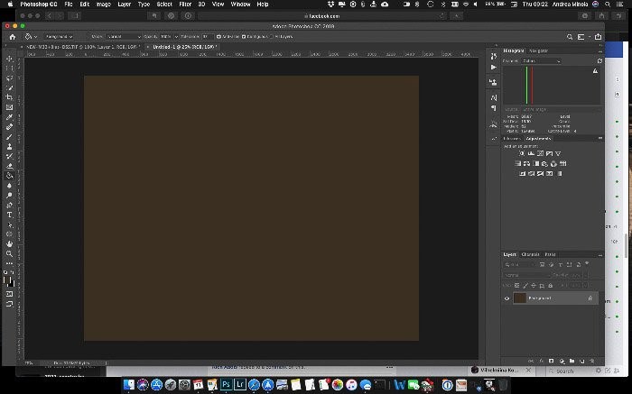Open the Histogram Channel dropdown
This screenshot has width=632, height=394.
coord(542,60)
